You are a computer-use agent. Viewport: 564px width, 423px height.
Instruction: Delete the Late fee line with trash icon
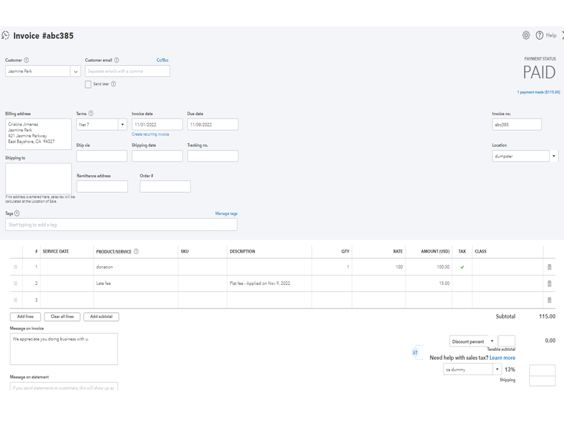click(x=549, y=283)
